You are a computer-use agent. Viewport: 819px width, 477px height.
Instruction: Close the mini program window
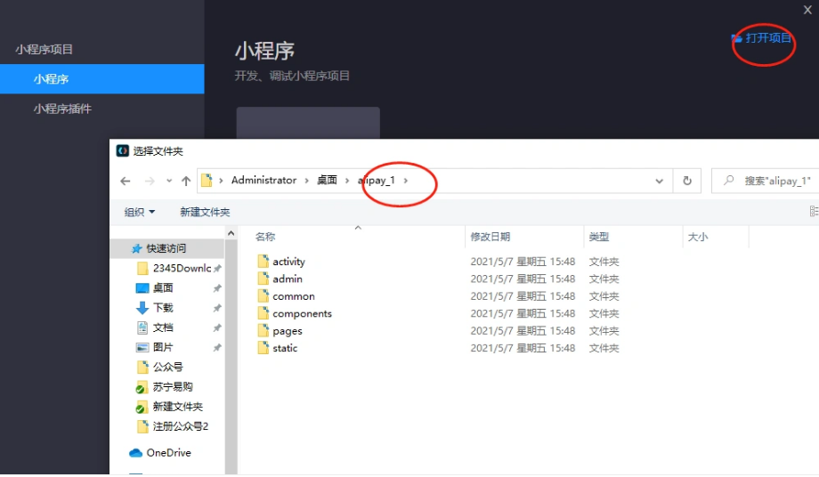(807, 10)
